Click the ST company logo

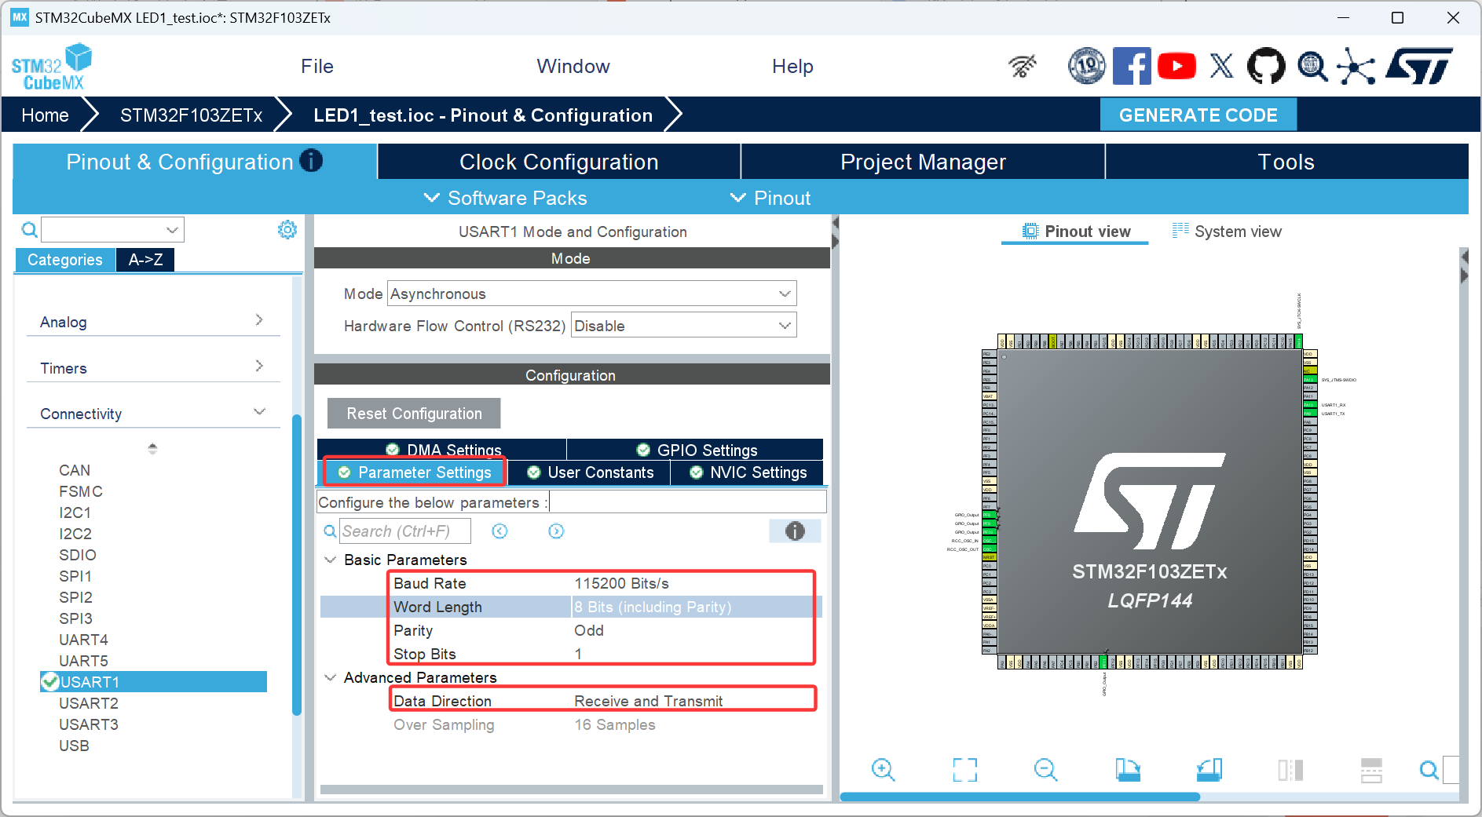point(1419,66)
